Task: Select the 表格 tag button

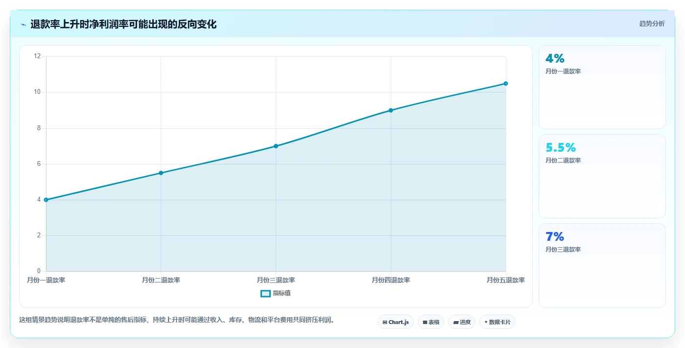Action: tap(431, 322)
